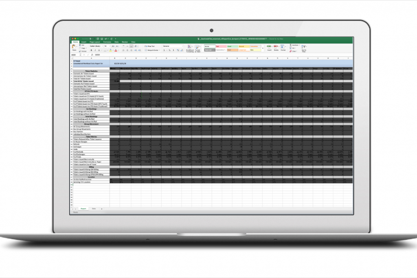Click the fx insert function icon
Screen dimensions: 417x278
(92, 55)
